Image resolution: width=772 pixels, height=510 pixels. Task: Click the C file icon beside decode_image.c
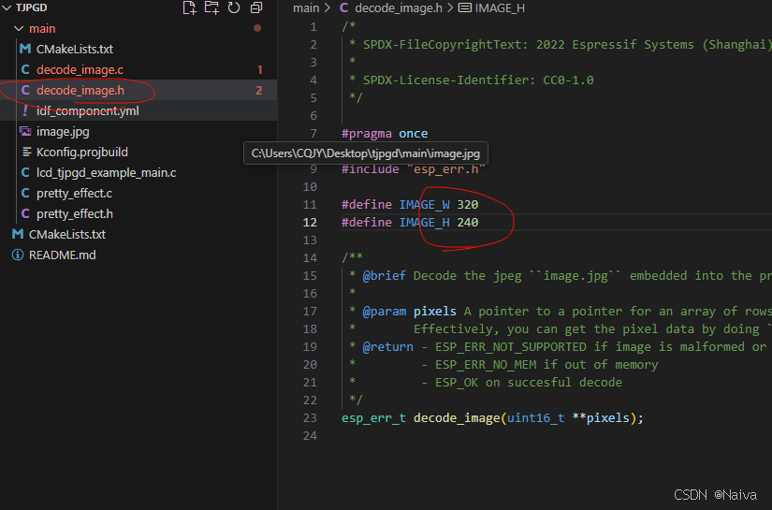point(25,70)
